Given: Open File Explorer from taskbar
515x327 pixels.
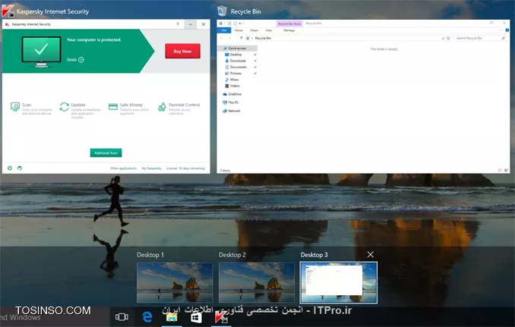Looking at the screenshot, I should [x=172, y=317].
